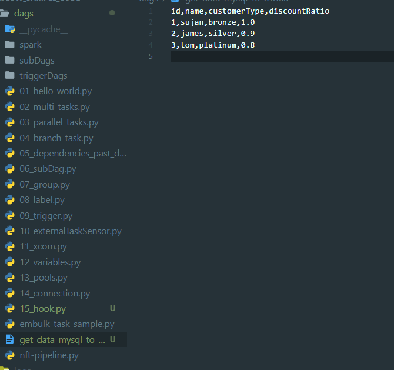Click line number 2 in gutter
Viewport: 394px width, 370px height.
point(151,22)
